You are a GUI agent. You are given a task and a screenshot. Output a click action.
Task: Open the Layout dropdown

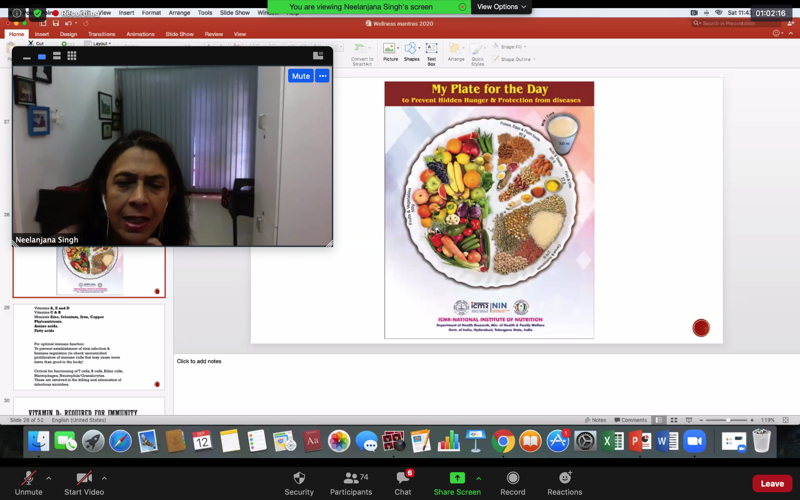98,43
